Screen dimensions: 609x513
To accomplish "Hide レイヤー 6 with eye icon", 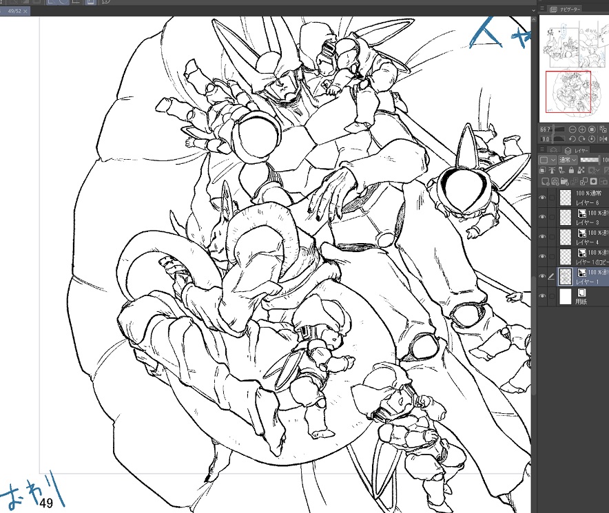I will click(543, 198).
